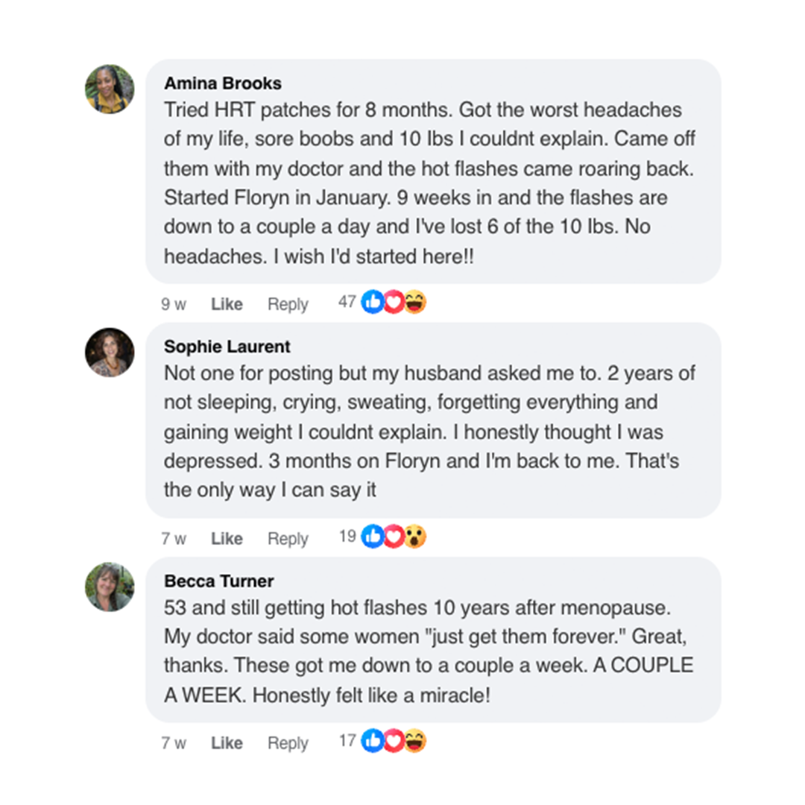This screenshot has height=805, width=805.
Task: Click the laughing emoji on Amina Brooks' comment
Action: 415,302
